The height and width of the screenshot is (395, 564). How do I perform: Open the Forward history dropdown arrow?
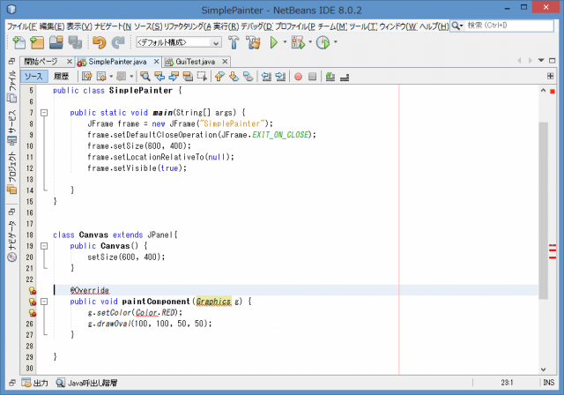pos(131,76)
